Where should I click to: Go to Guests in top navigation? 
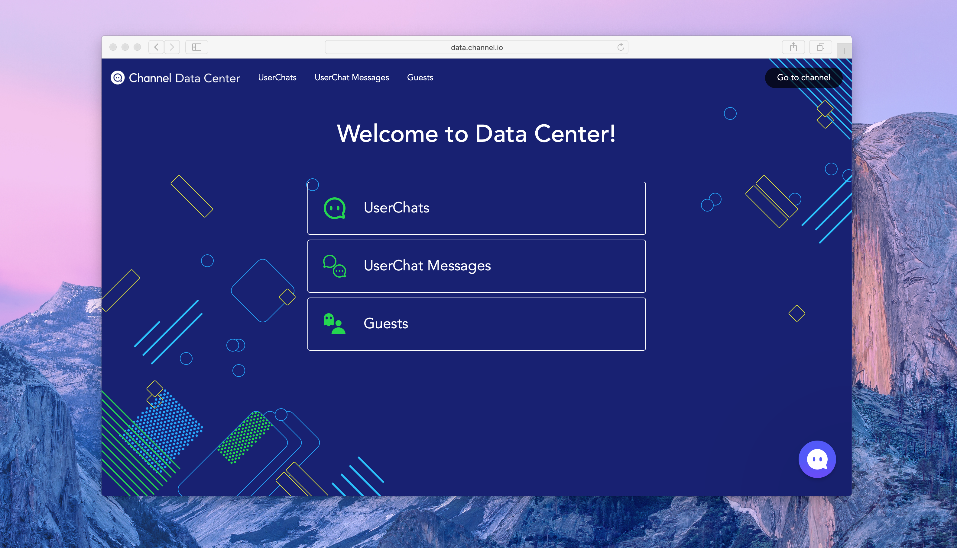click(420, 78)
